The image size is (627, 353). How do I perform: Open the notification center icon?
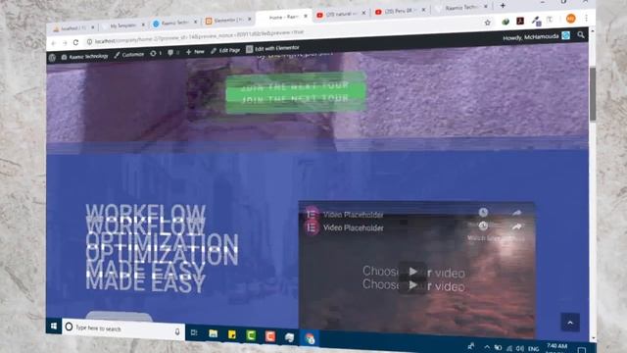582,350
